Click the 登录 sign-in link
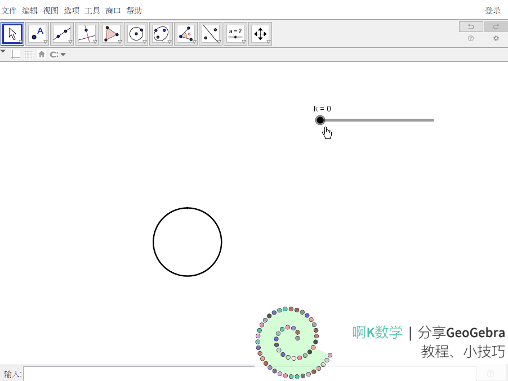508x381 pixels. tap(493, 11)
